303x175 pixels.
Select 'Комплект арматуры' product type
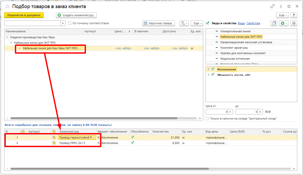point(234,48)
